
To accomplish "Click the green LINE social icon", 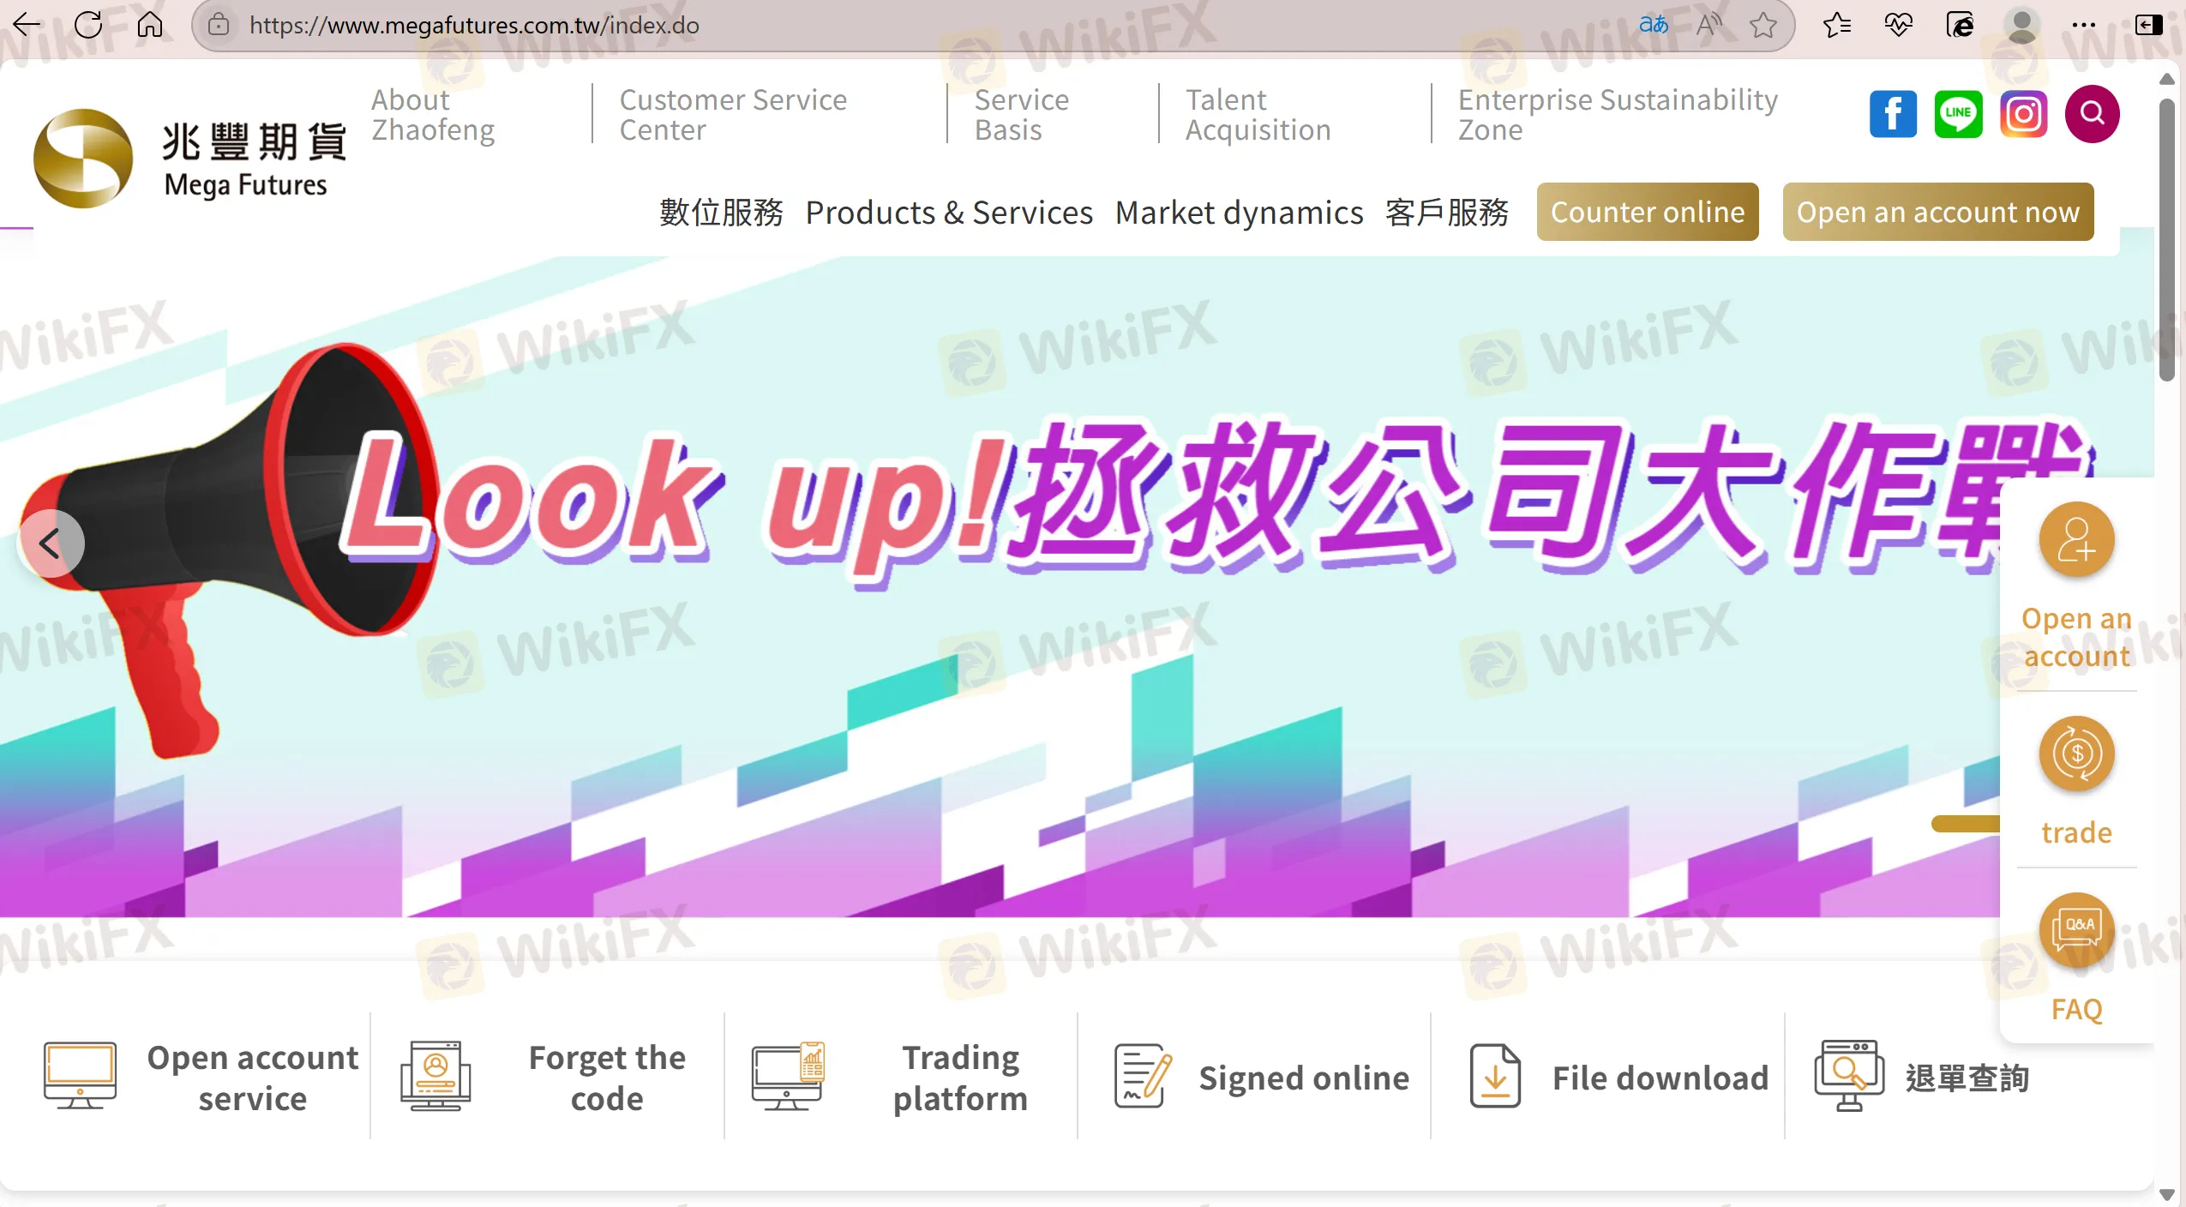I will [x=1958, y=114].
